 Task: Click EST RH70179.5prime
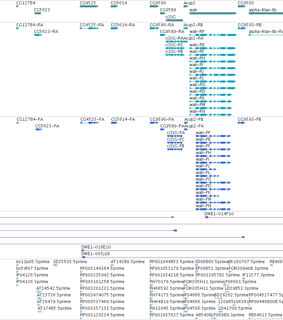coord(167,282)
